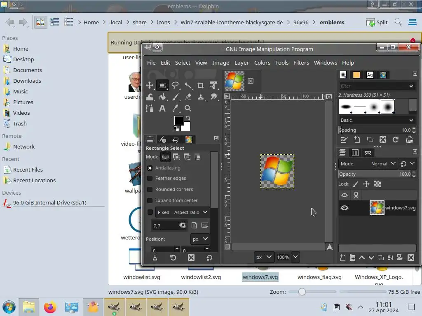Click Delete this layer icon

[411, 258]
